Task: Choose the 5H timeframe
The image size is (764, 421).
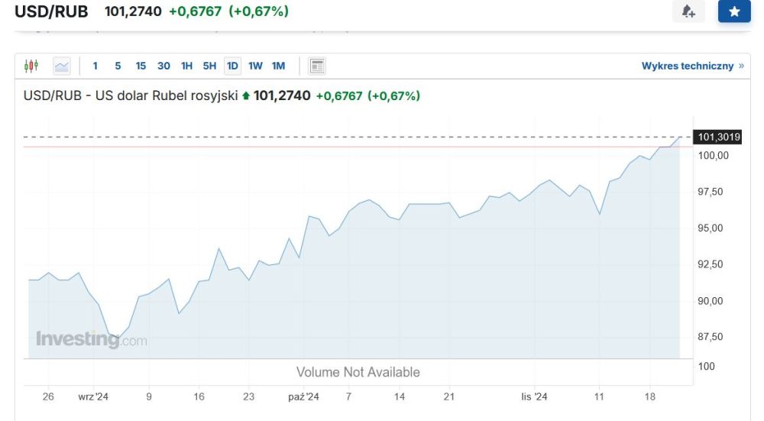Action: point(209,66)
